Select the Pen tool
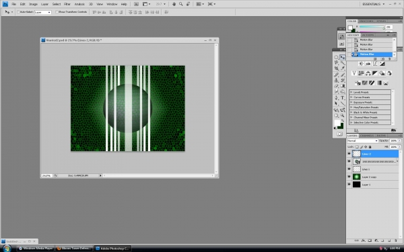The image size is (404, 252). point(337,97)
